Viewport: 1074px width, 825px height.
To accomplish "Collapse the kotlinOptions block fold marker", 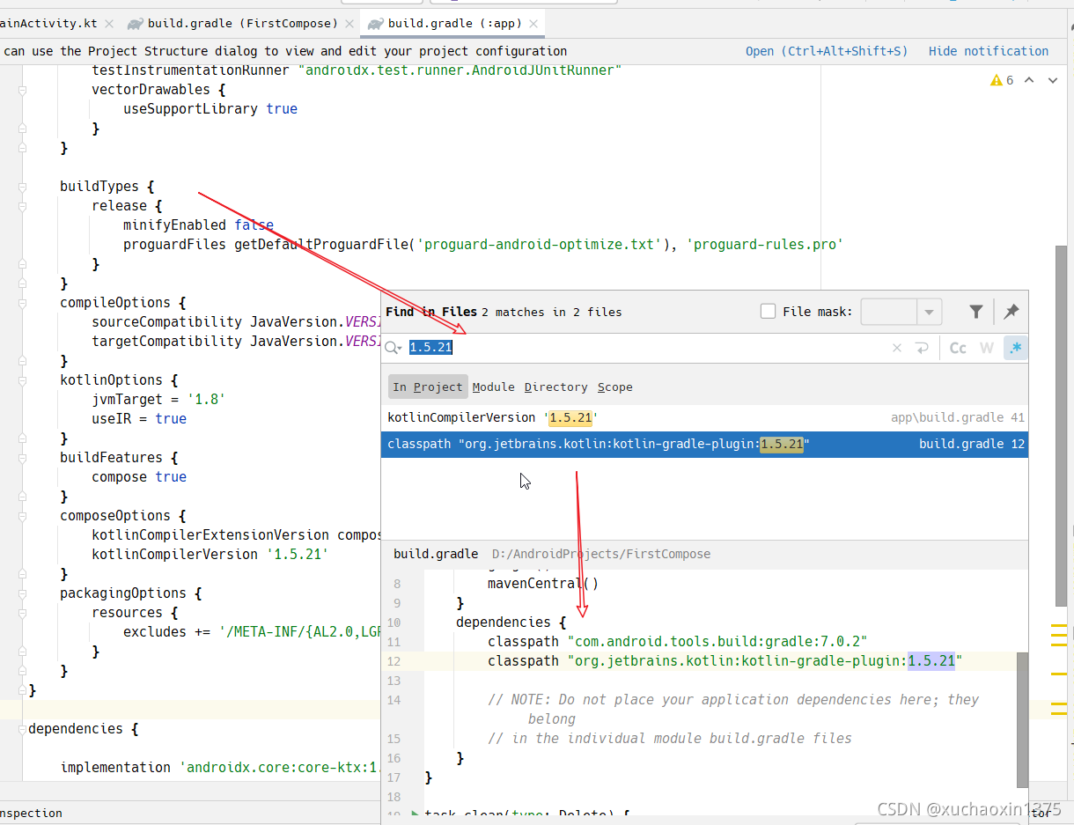I will [22, 380].
